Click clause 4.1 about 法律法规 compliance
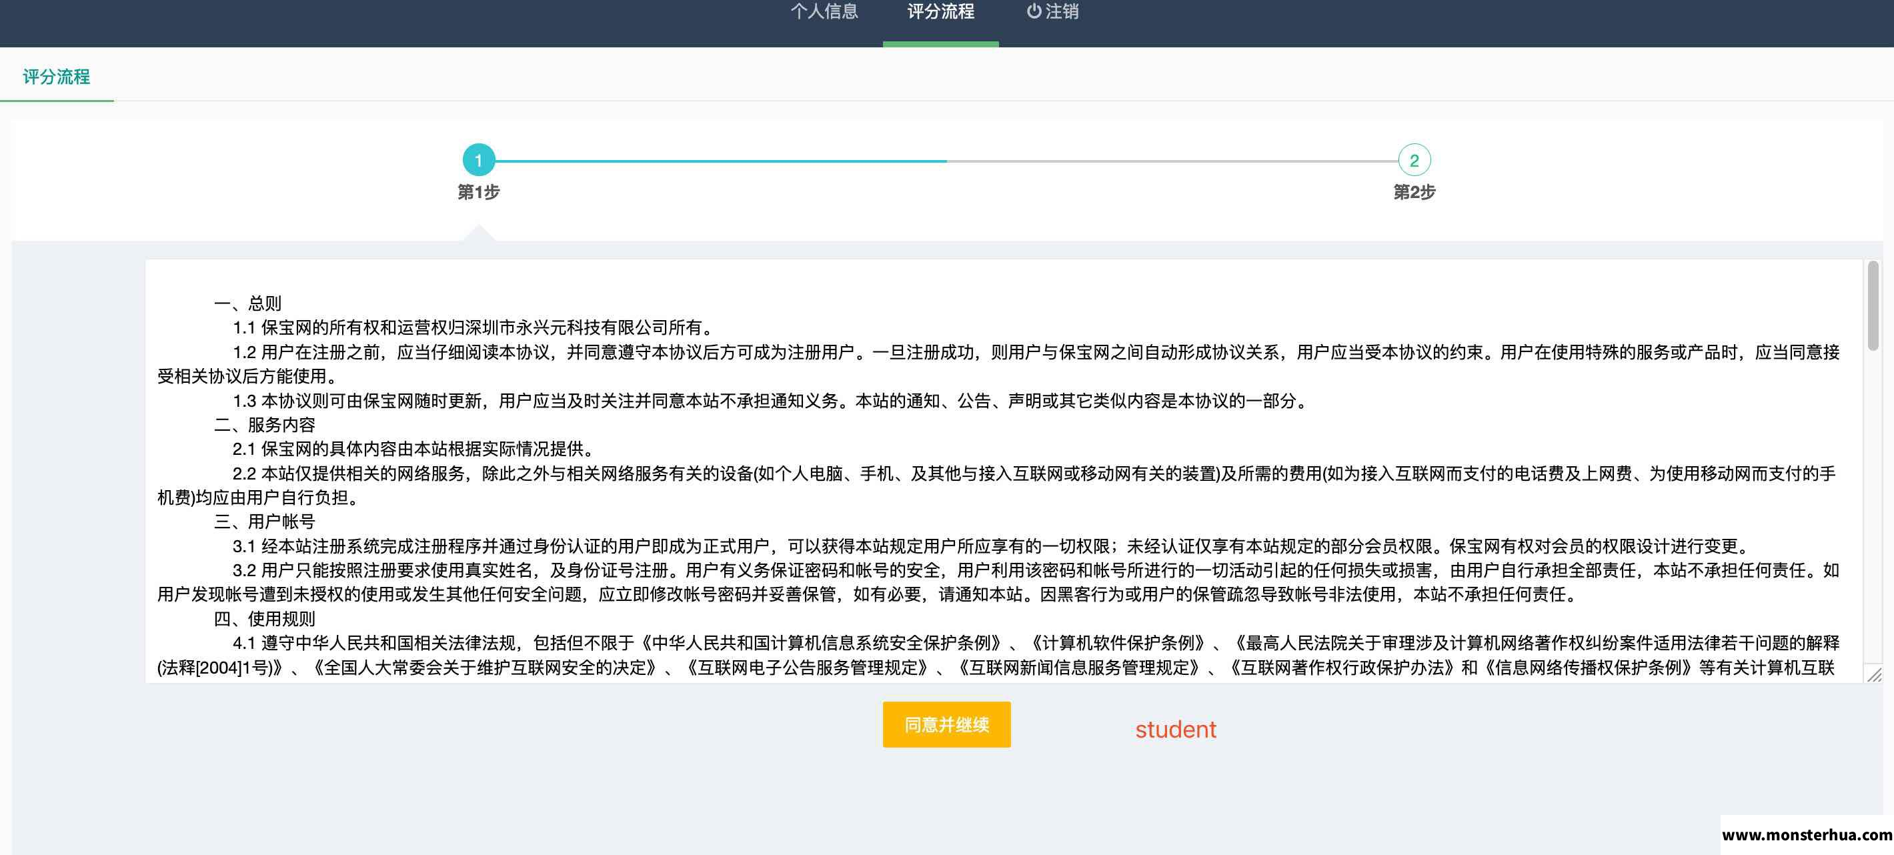The height and width of the screenshot is (855, 1894). (x=998, y=655)
